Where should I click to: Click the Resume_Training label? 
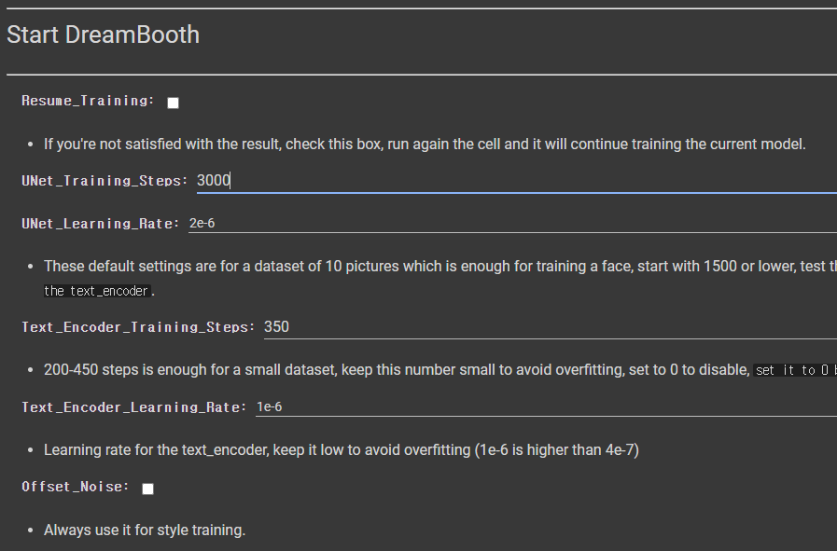pos(88,101)
